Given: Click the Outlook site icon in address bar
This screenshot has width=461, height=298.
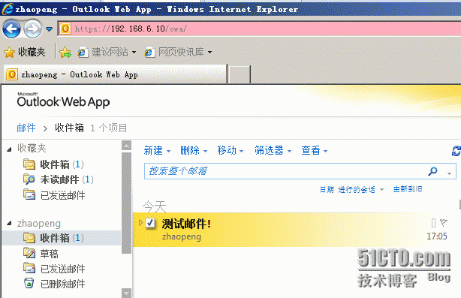Looking at the screenshot, I should tap(65, 29).
